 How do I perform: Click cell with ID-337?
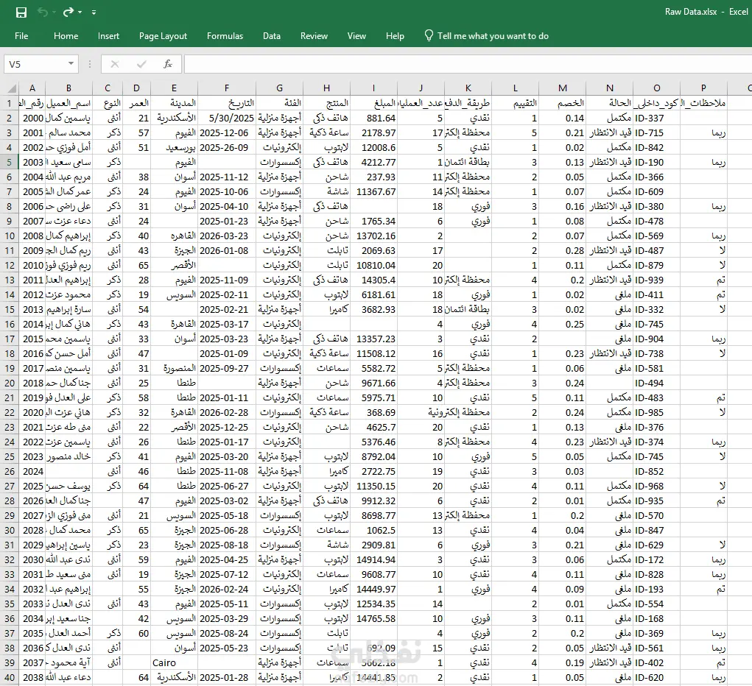pos(656,118)
